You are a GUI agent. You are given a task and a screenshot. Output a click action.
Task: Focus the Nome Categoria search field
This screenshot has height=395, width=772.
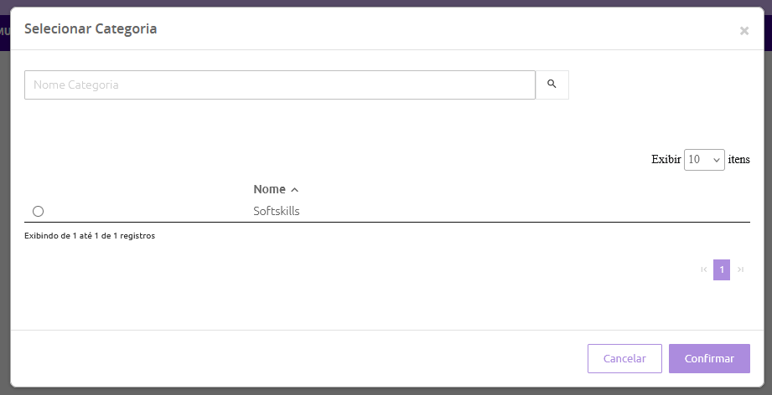click(x=279, y=85)
